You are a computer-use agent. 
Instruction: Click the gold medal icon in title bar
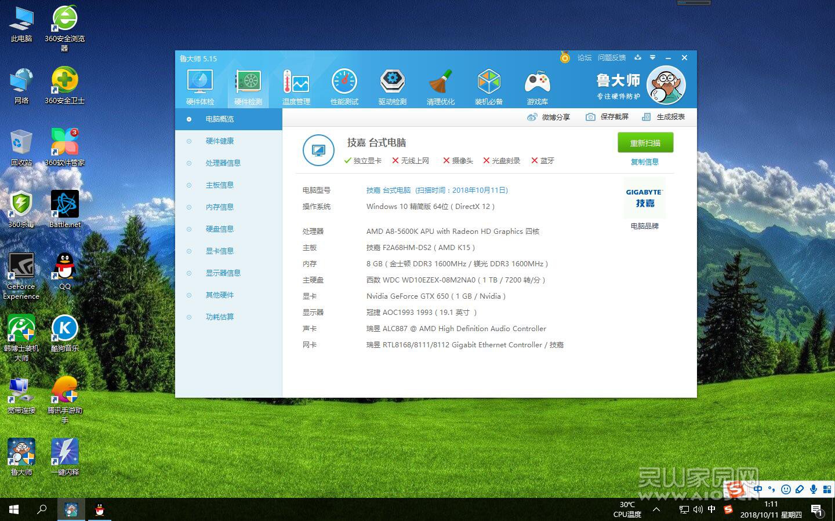click(565, 58)
